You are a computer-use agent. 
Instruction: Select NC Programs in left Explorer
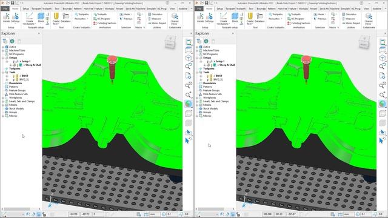point(16,54)
